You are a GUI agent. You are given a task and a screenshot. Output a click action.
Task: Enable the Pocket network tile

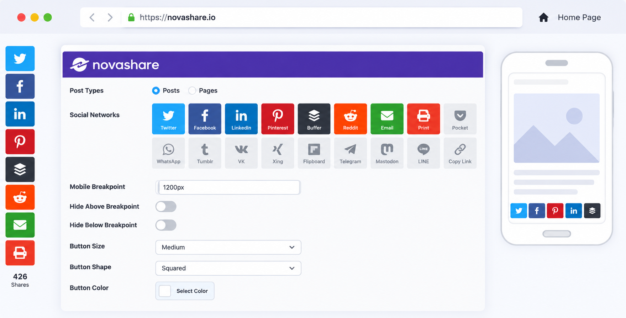tap(460, 119)
